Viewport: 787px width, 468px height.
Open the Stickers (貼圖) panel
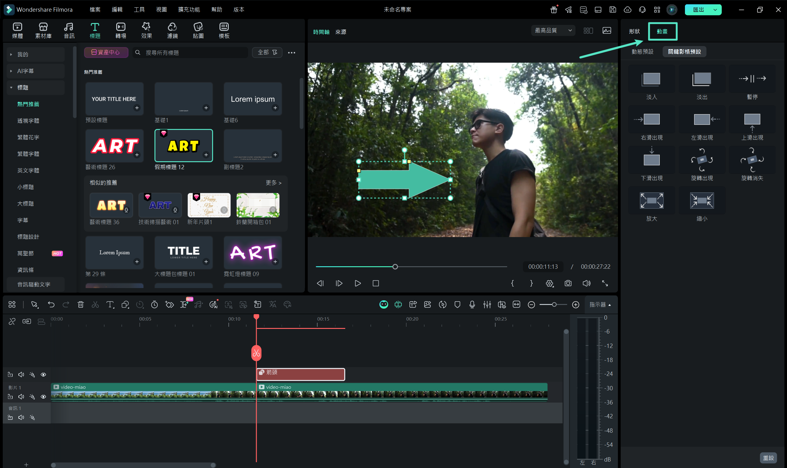click(x=198, y=30)
